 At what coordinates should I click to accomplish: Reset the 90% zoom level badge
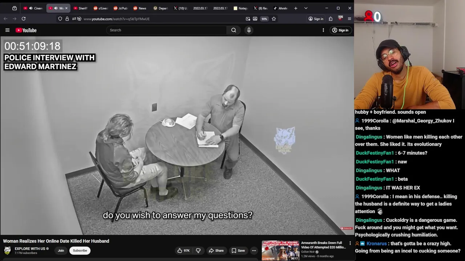(x=264, y=19)
